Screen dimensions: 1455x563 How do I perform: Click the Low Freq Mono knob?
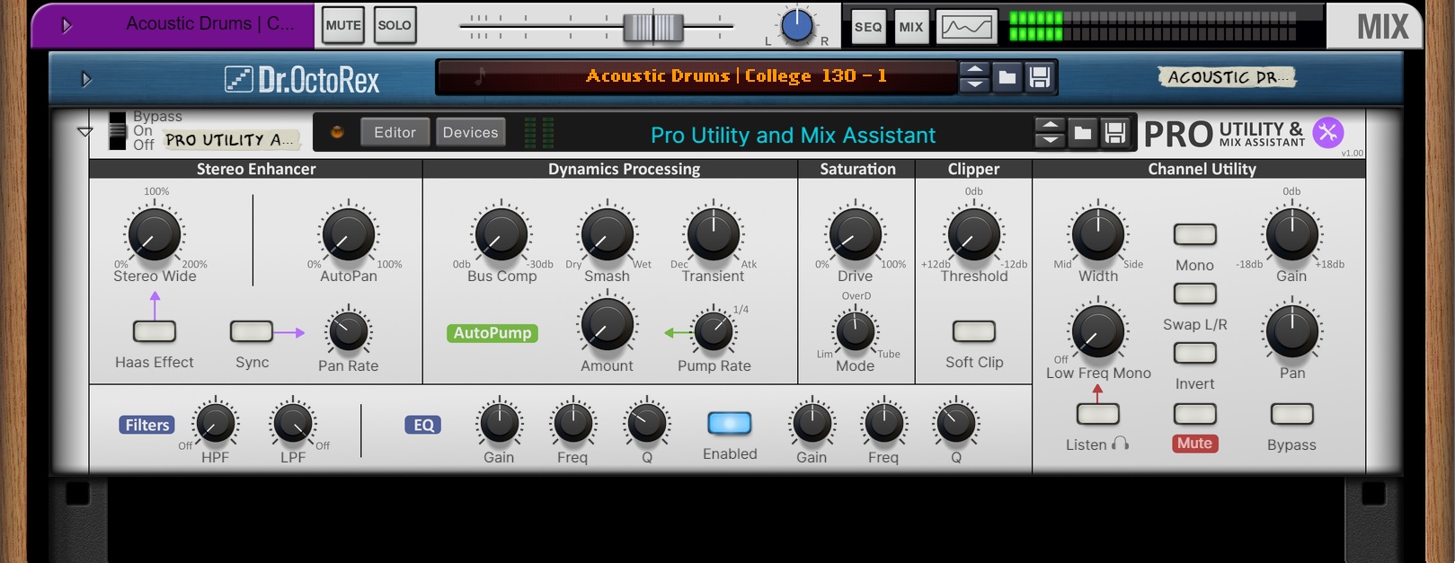(1098, 330)
